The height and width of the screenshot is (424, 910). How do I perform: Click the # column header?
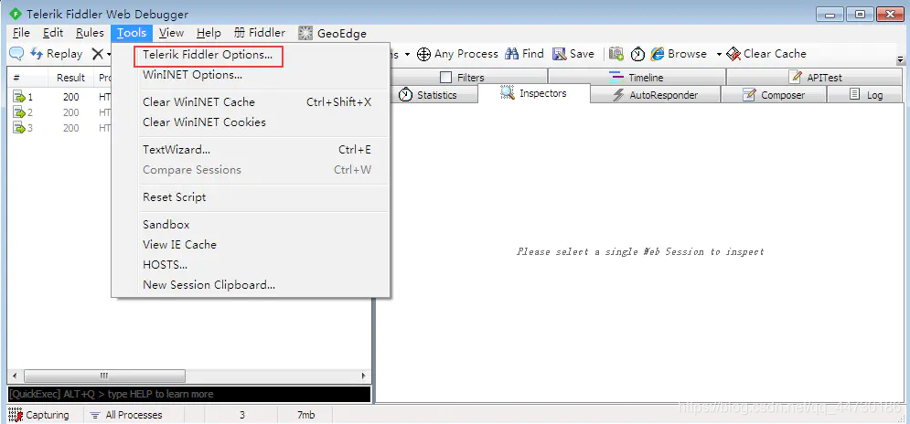[x=28, y=78]
